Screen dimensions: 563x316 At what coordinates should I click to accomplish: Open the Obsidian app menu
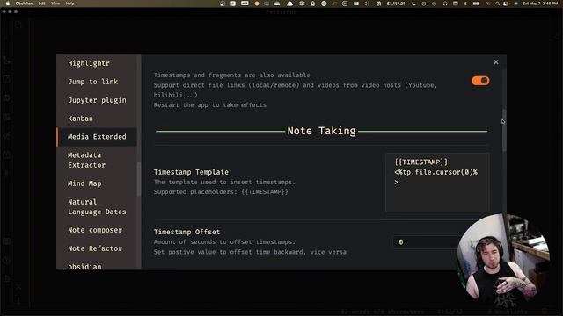tap(24, 4)
